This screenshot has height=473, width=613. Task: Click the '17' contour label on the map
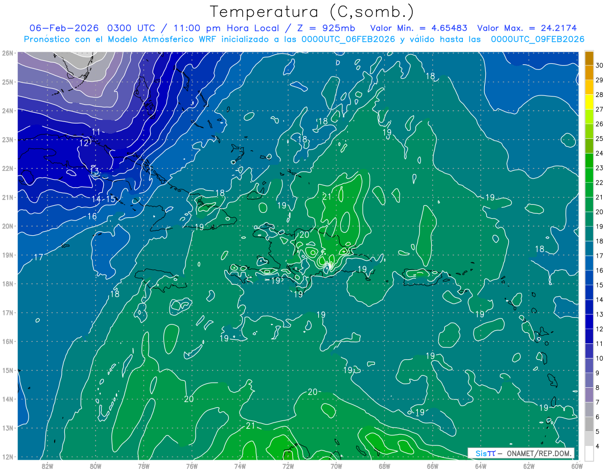click(38, 258)
